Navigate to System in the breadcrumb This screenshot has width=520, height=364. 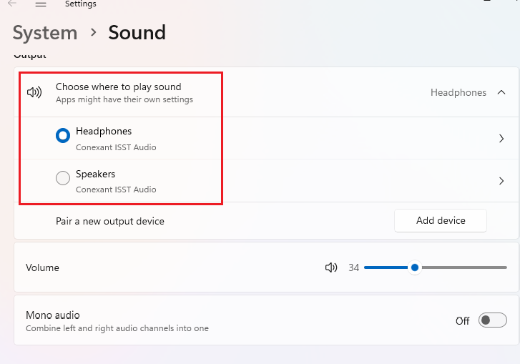[x=45, y=33]
